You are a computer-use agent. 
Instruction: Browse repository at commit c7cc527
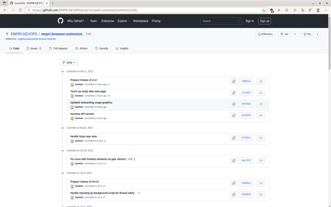[261, 93]
